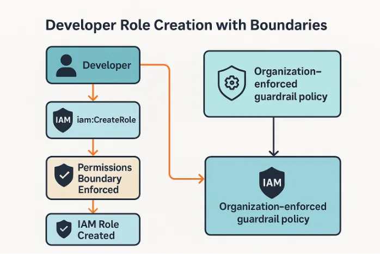The width and height of the screenshot is (380, 254).
Task: Select the arrow from iam:CreateRole to Permissions Boundary
Action: pos(93,147)
